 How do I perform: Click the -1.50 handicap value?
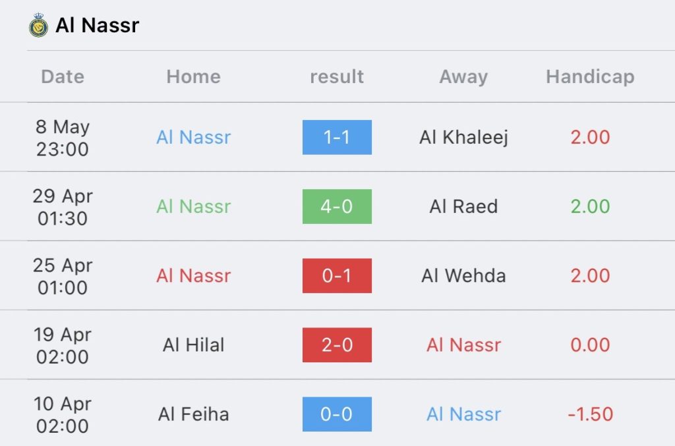click(x=590, y=414)
